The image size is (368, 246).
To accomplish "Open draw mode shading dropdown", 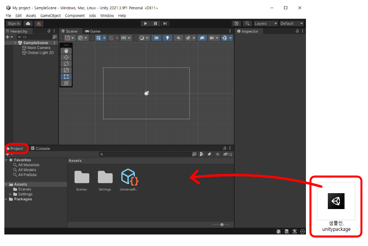I will 144,38.
